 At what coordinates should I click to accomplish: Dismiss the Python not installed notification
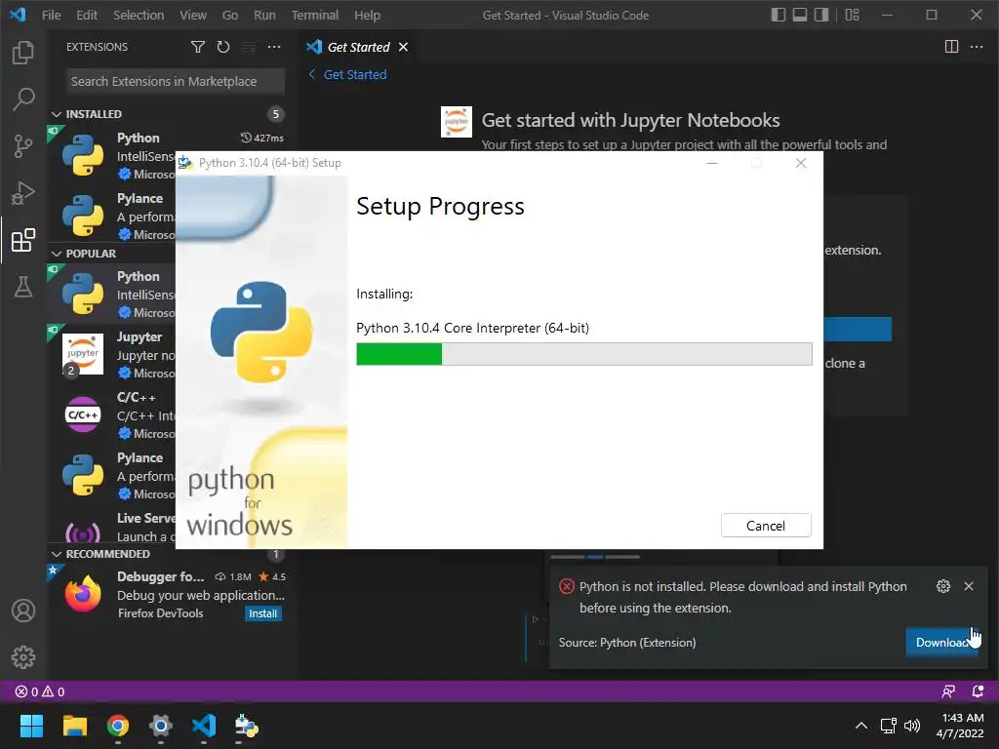969,586
